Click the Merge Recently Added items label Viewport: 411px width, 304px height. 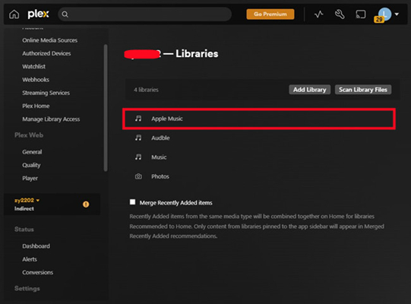tap(176, 203)
